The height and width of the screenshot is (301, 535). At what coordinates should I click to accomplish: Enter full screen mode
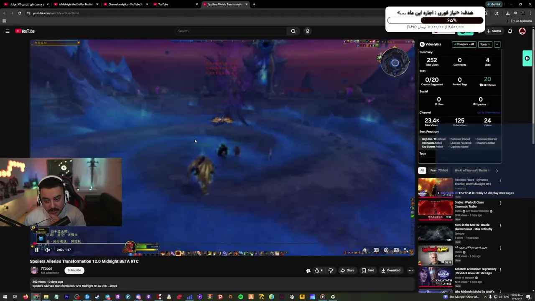(x=405, y=250)
